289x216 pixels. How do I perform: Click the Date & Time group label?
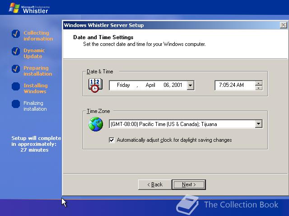(100, 72)
